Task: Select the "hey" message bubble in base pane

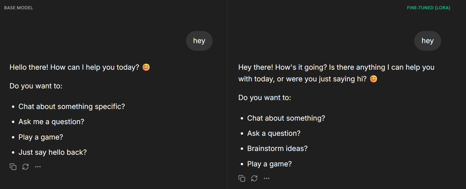Action: (199, 41)
